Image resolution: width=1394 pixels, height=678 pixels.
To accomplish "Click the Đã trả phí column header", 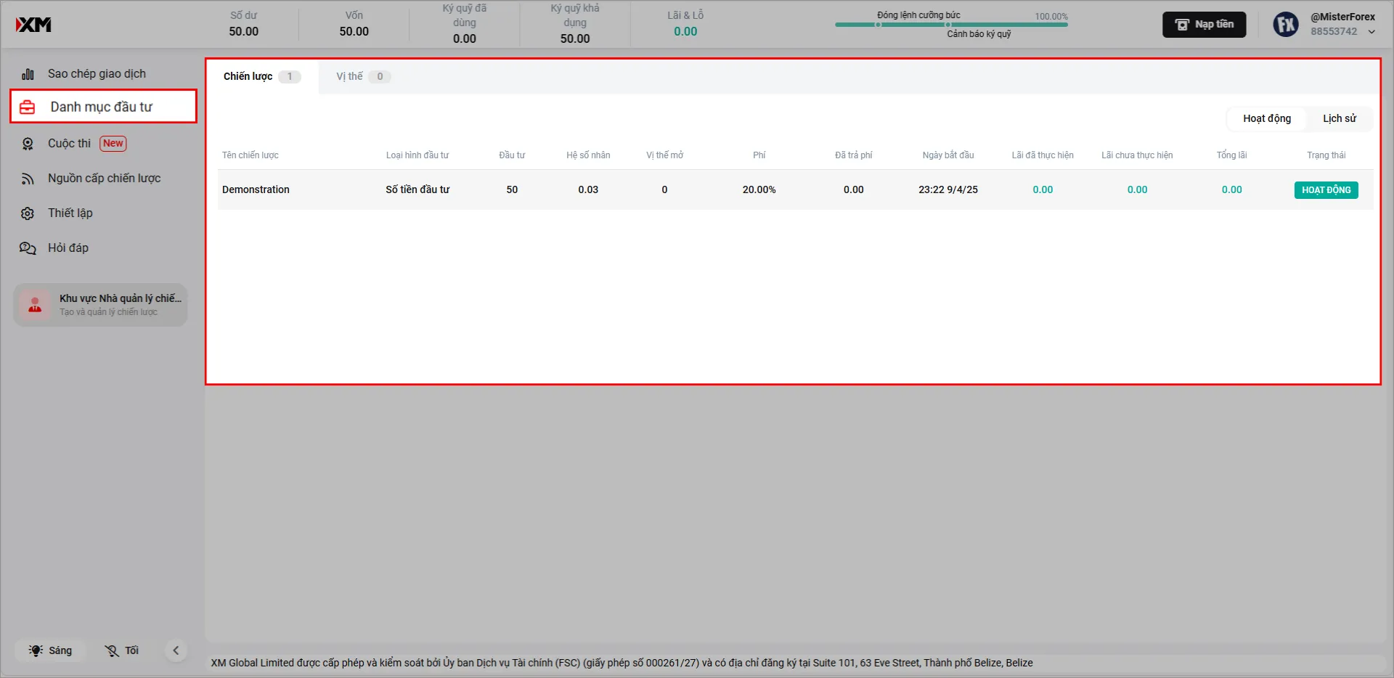I will (853, 155).
